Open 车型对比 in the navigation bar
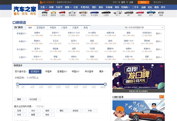This screenshot has height=121, width=177. click(85, 7)
